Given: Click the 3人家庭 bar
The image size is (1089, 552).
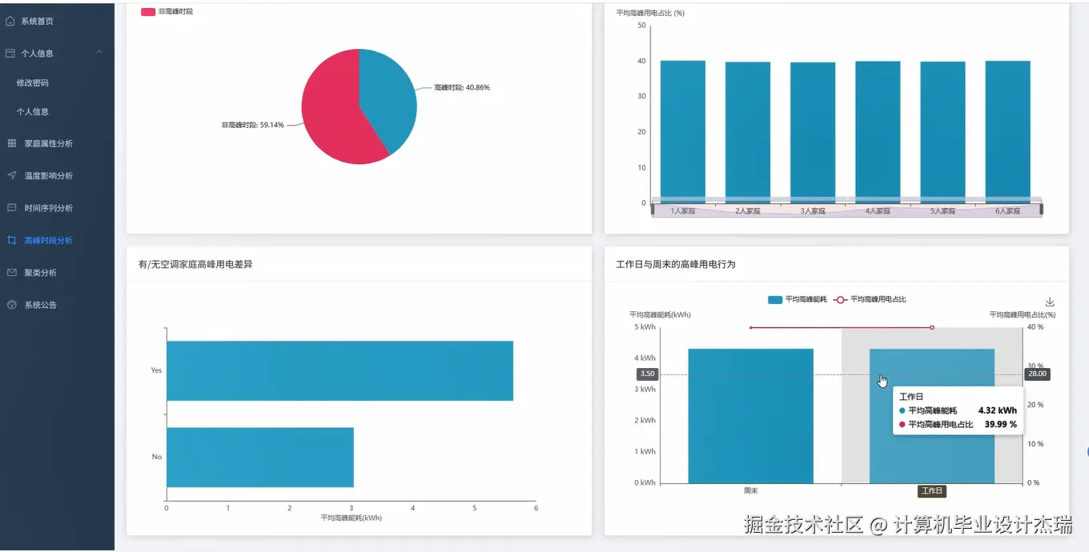Looking at the screenshot, I should [x=813, y=132].
